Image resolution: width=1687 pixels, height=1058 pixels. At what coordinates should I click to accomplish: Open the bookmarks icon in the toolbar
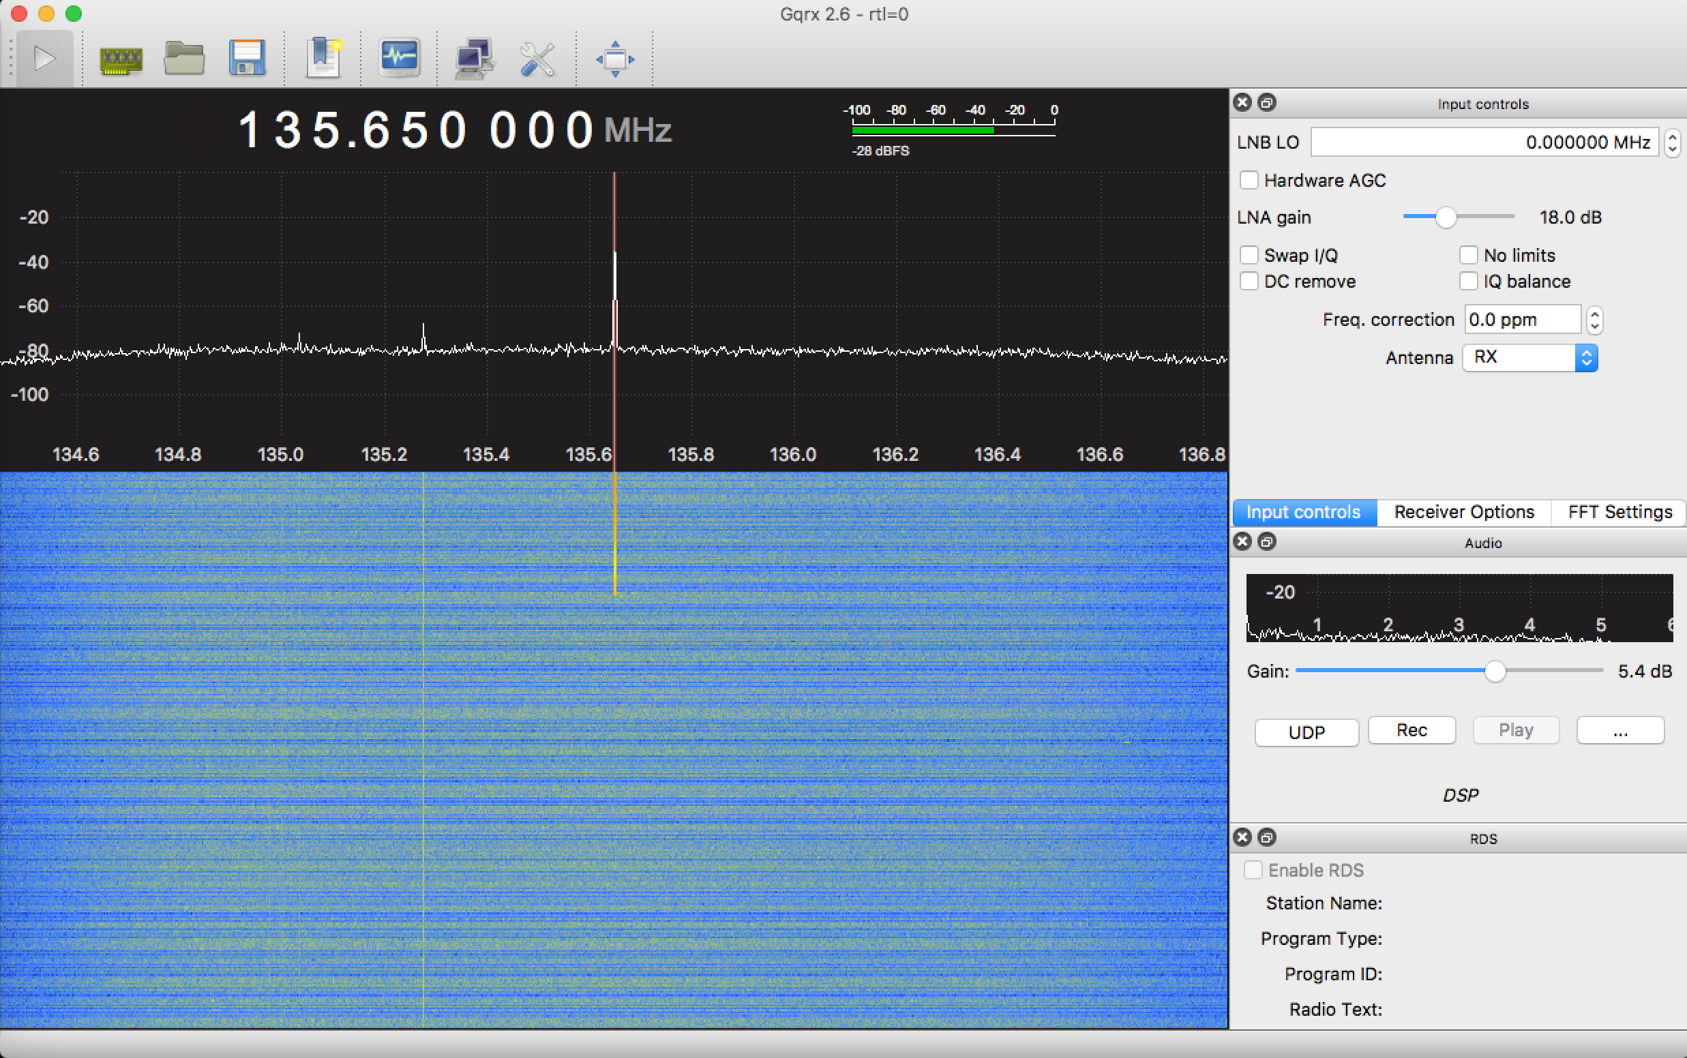tap(323, 59)
